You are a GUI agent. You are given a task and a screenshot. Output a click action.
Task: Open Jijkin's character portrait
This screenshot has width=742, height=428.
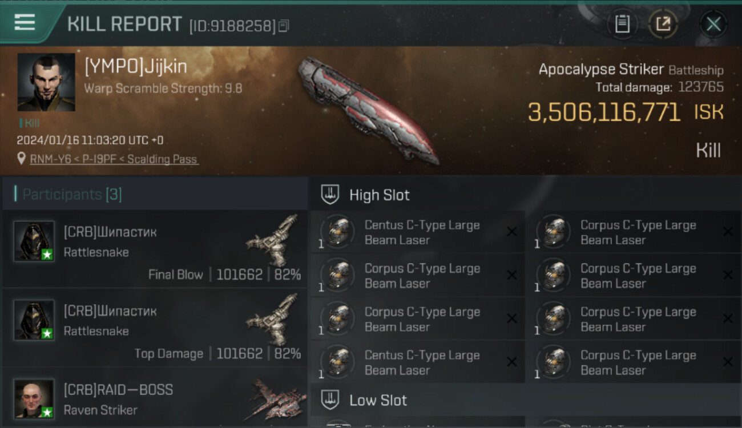pos(46,82)
